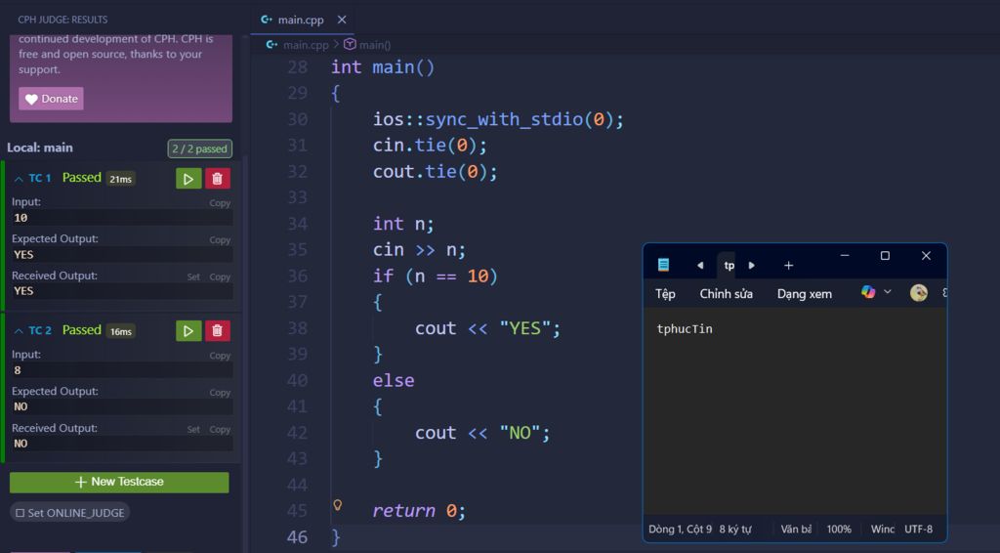Click main.cpp in the breadcrumb
Screen dimensions: 1000x553
point(306,45)
